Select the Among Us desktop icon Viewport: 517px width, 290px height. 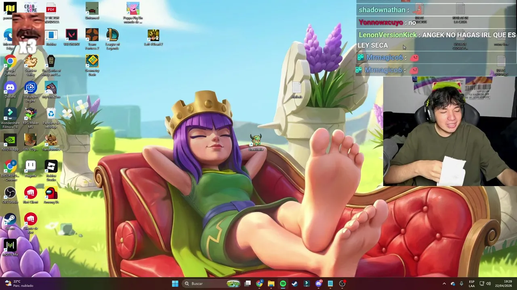[x=51, y=195]
